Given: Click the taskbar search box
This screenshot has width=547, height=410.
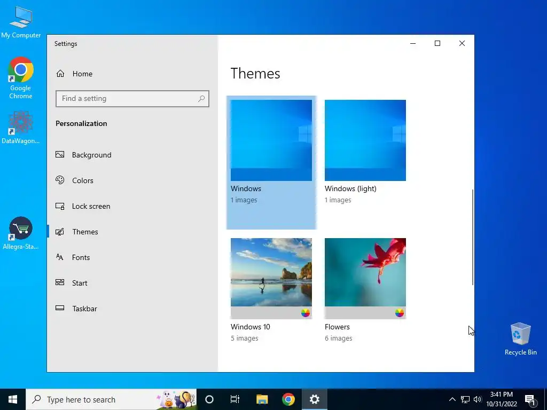Looking at the screenshot, I should pos(111,399).
